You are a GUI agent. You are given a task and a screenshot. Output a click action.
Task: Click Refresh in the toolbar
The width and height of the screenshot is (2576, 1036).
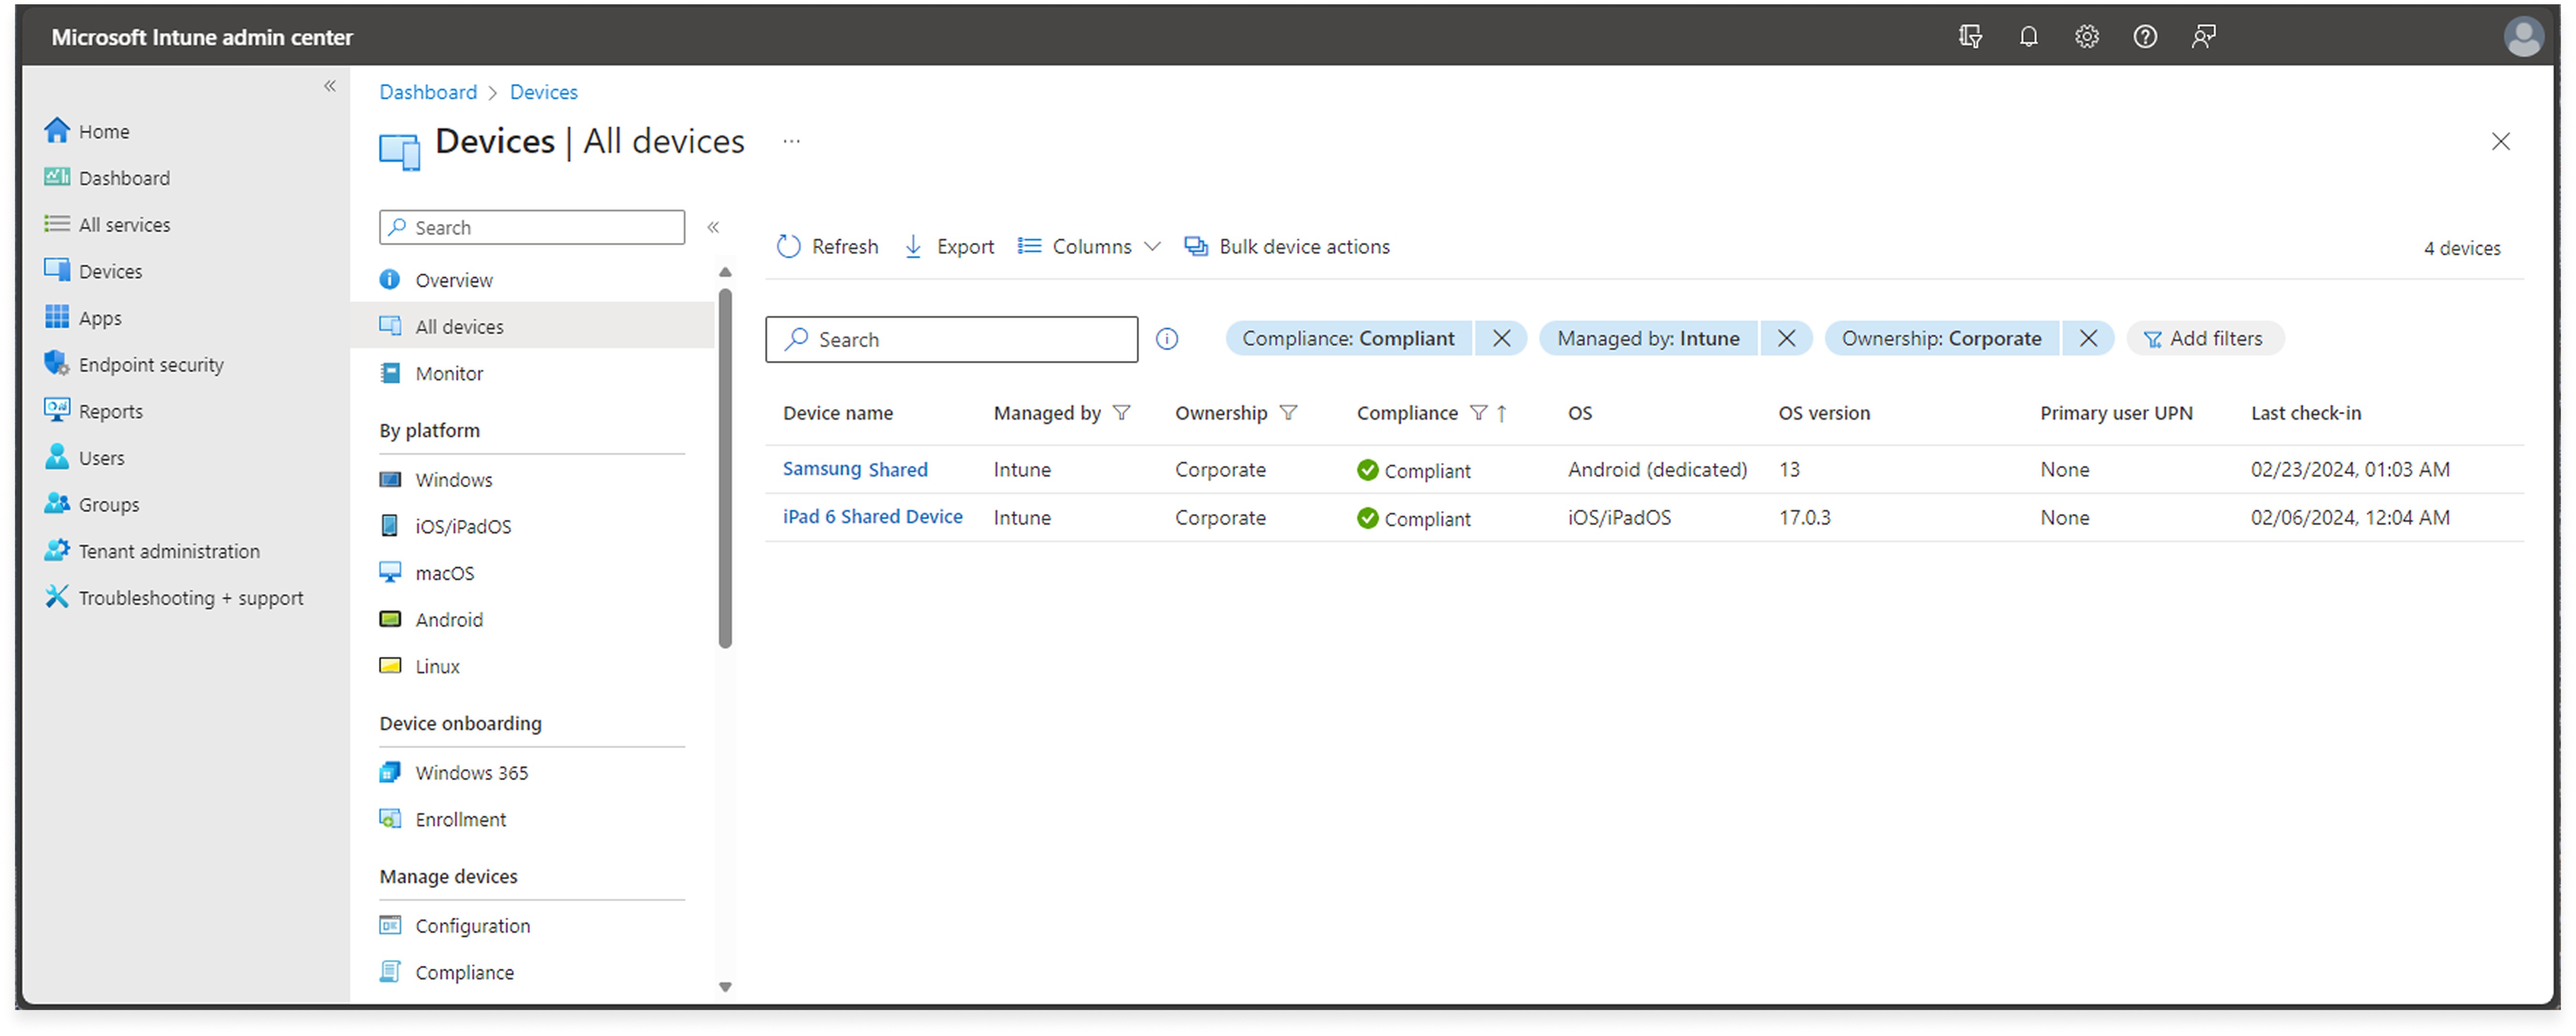tap(827, 246)
